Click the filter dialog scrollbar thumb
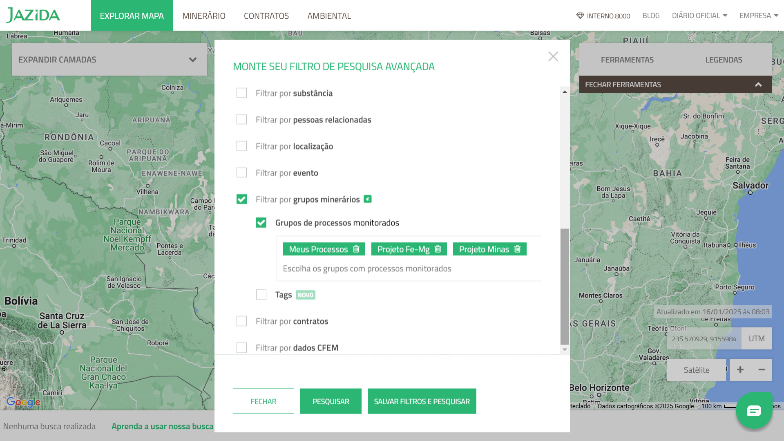This screenshot has width=784, height=441. (565, 287)
